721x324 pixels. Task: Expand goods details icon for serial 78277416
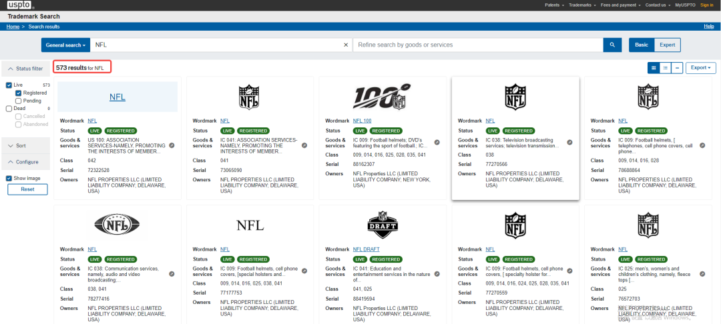(x=172, y=274)
